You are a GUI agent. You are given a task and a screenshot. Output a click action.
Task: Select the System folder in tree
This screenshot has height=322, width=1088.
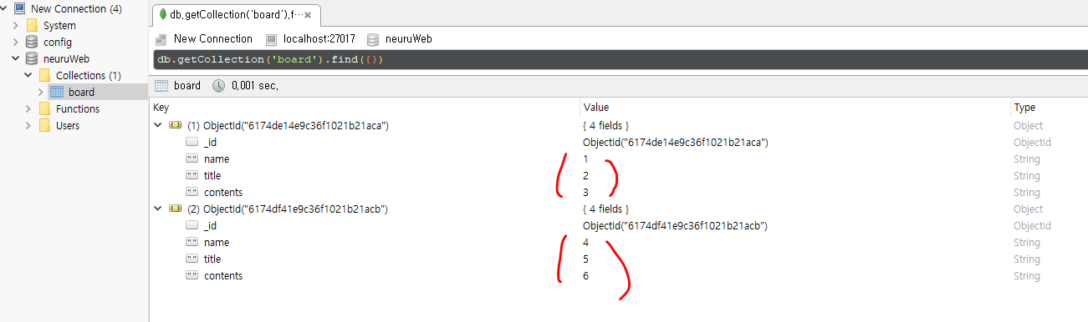59,26
